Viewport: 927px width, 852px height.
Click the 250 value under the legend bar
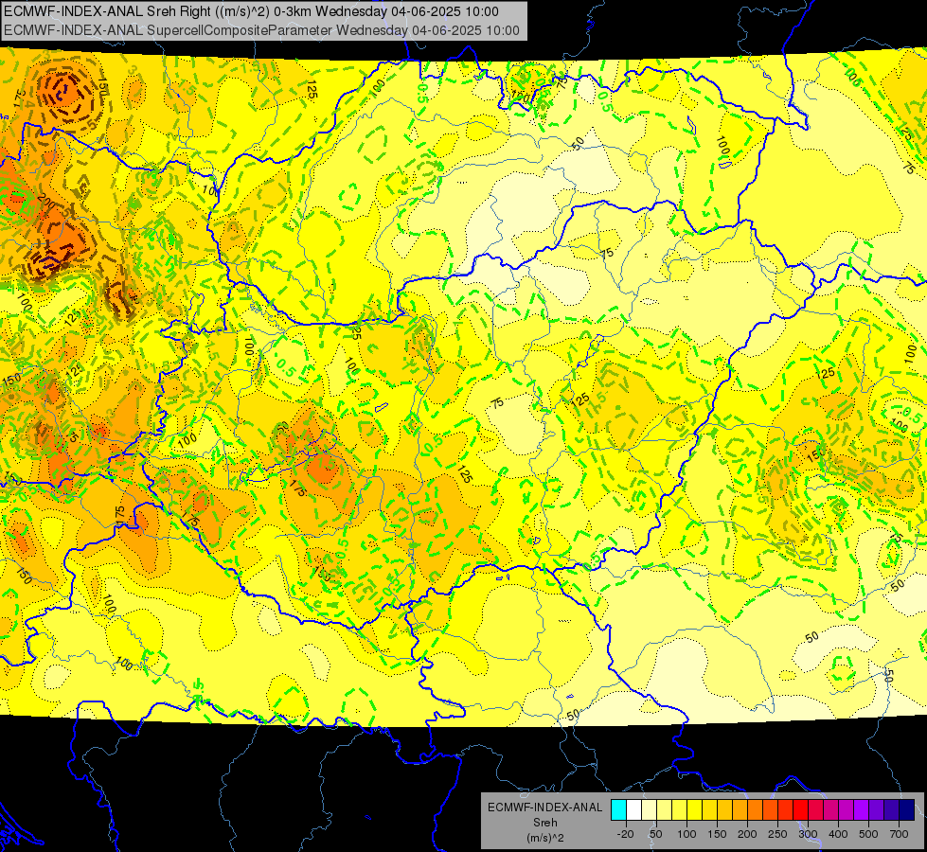coord(777,834)
